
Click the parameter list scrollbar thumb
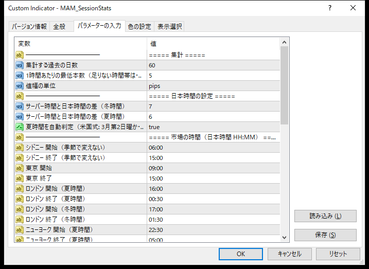(x=284, y=85)
